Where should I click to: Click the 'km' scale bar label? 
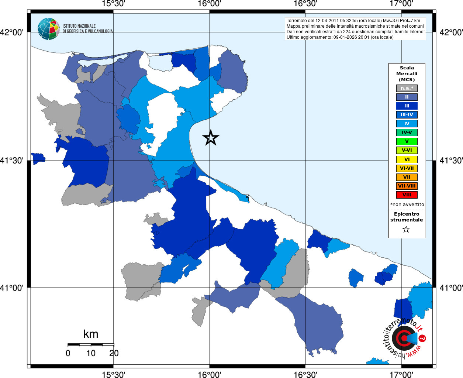91,334
